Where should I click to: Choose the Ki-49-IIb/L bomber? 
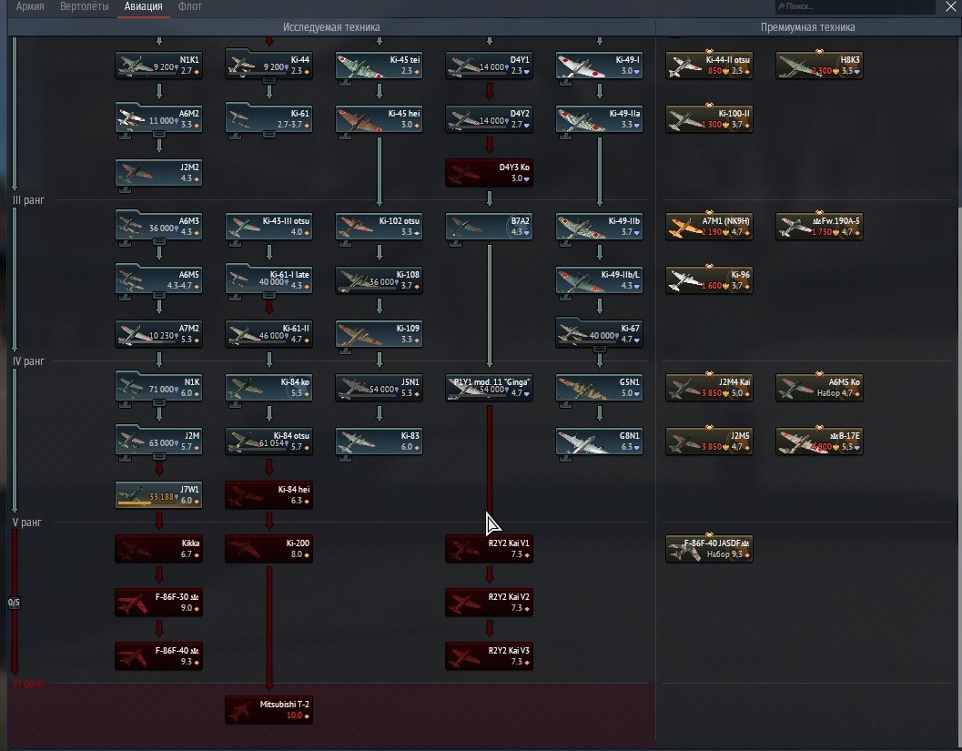(x=600, y=279)
